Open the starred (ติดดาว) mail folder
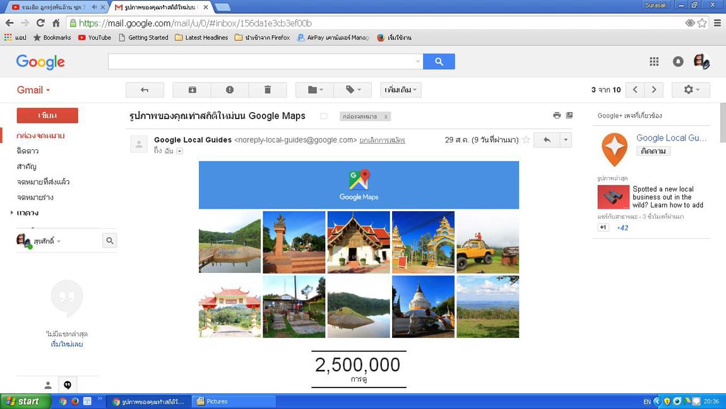 (28, 151)
